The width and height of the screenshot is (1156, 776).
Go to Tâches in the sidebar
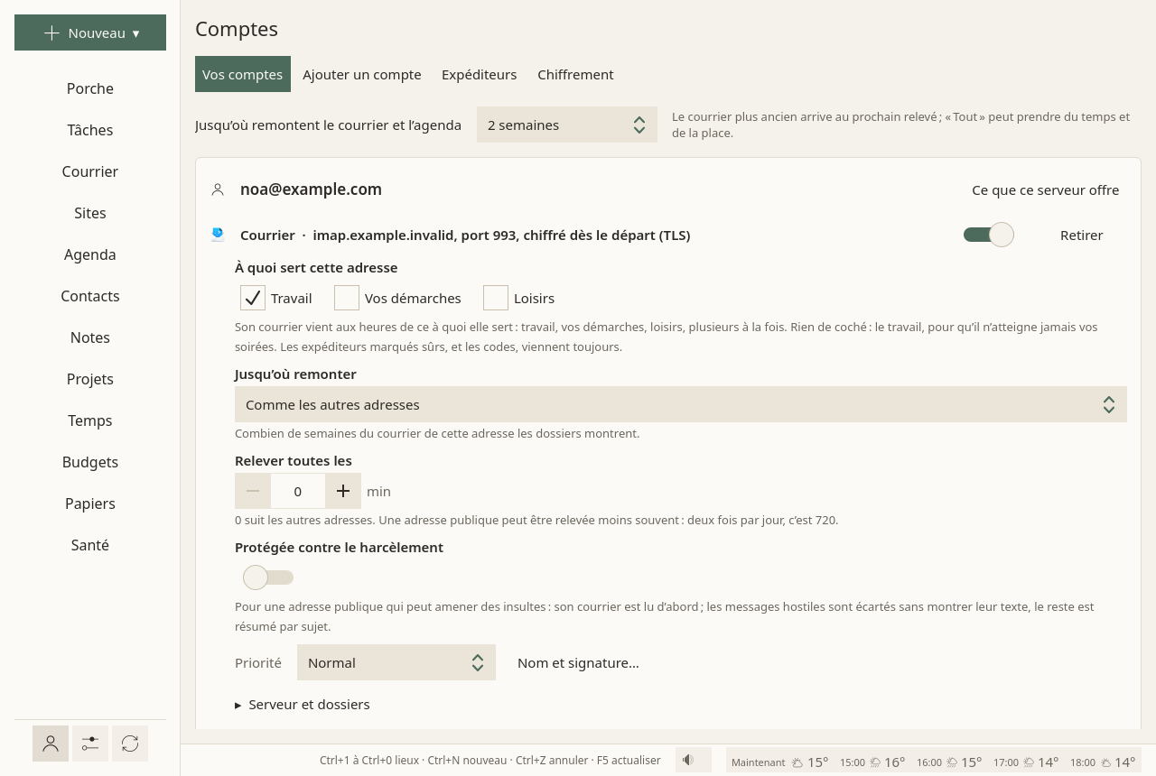coord(90,130)
